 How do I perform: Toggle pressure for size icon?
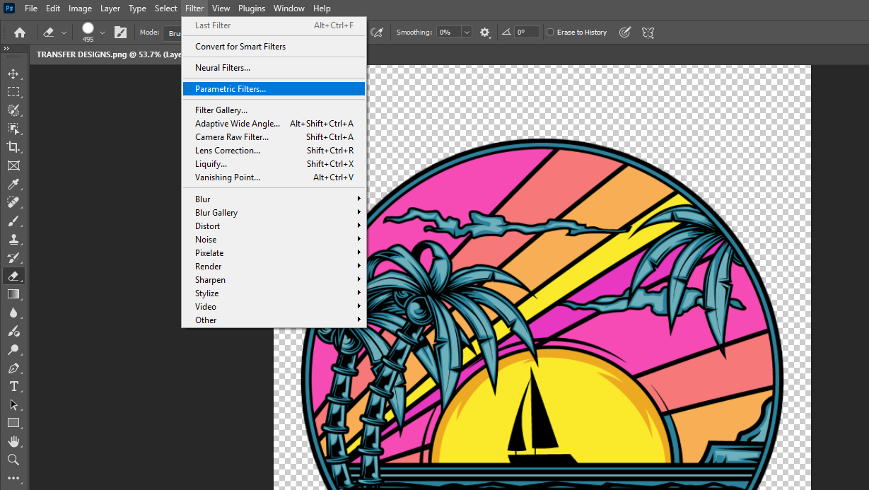(x=625, y=32)
